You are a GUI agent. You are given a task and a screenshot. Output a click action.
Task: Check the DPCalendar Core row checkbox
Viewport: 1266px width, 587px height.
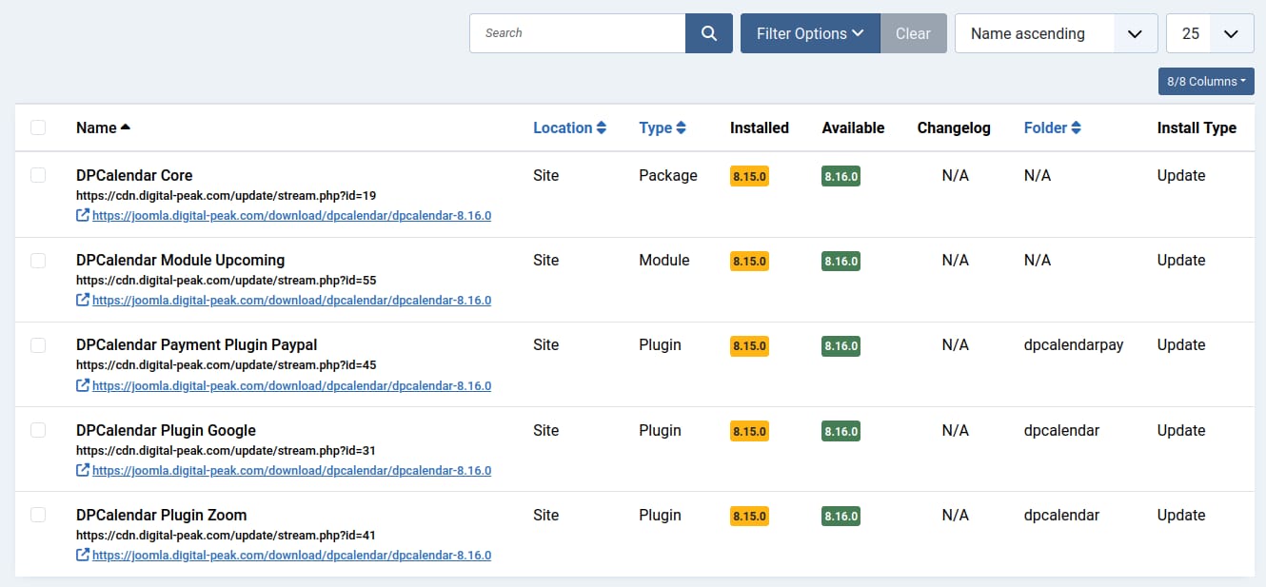[x=38, y=175]
